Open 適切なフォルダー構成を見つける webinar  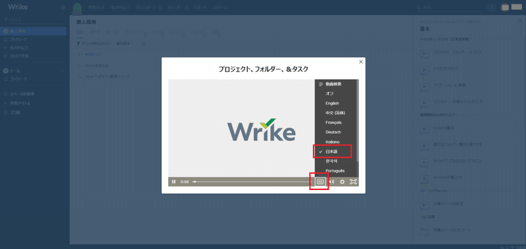coord(458,145)
